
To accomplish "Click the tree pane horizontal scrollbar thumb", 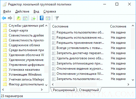I will pyautogui.click(x=15, y=89).
